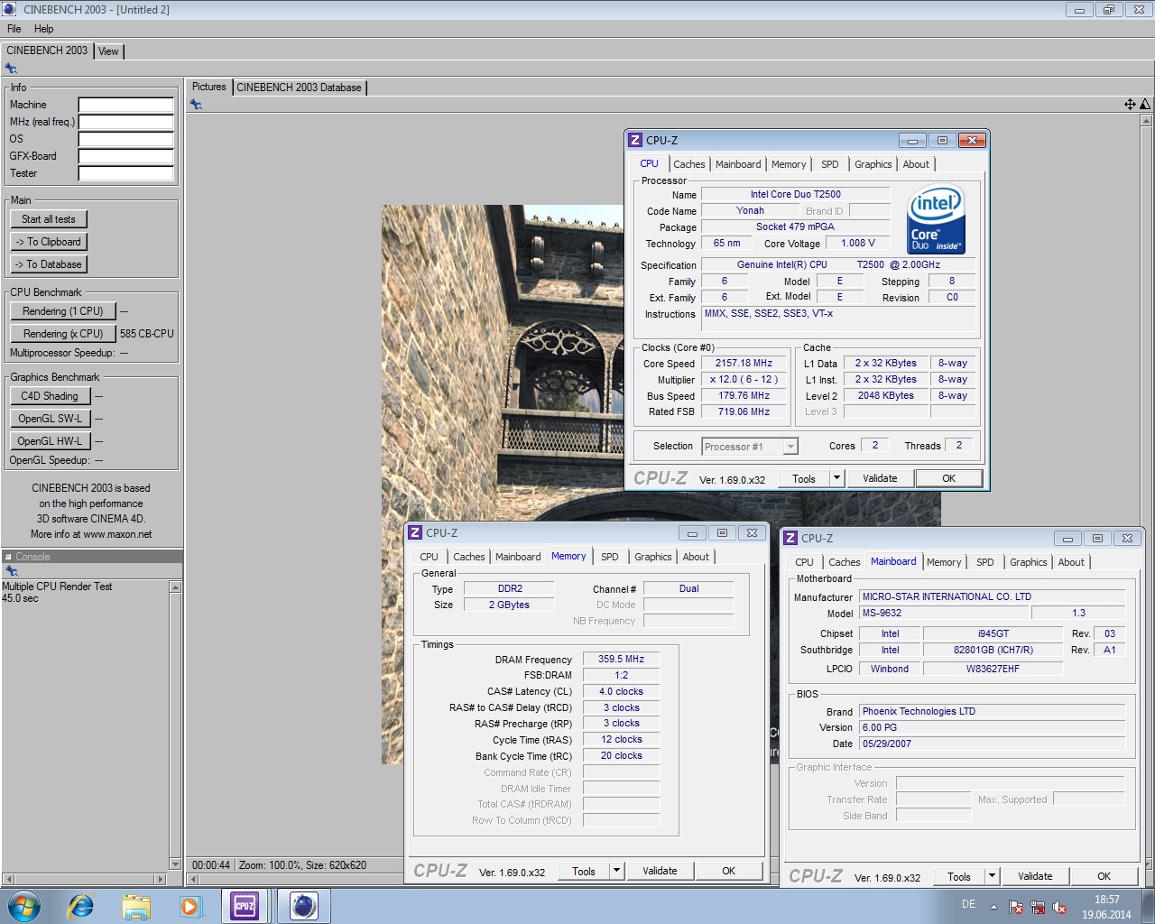The height and width of the screenshot is (924, 1155).
Task: Select the CINEBENCH 2003 Database tab
Action: (x=299, y=88)
